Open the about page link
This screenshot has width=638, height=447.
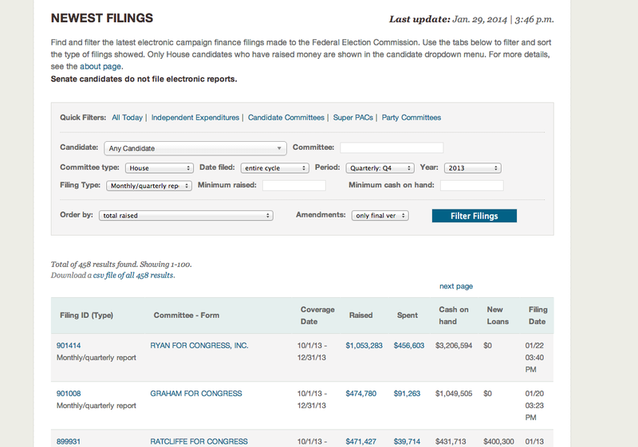tap(100, 67)
